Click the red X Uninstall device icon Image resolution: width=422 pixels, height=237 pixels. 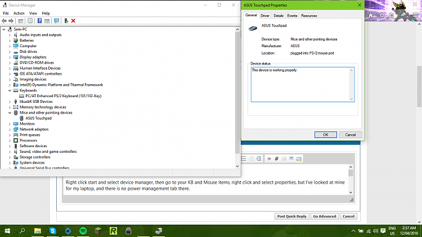(73, 21)
